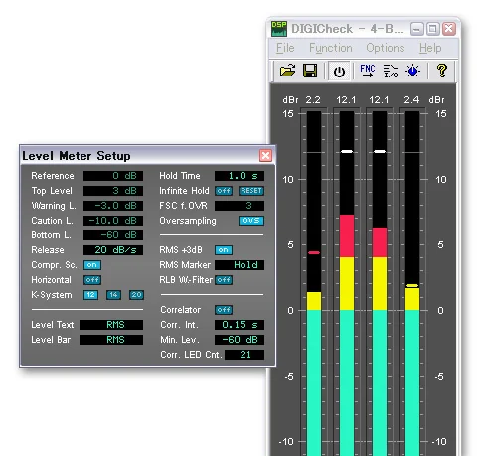
Task: Click the fourth channel level meter bar
Action: point(412,283)
